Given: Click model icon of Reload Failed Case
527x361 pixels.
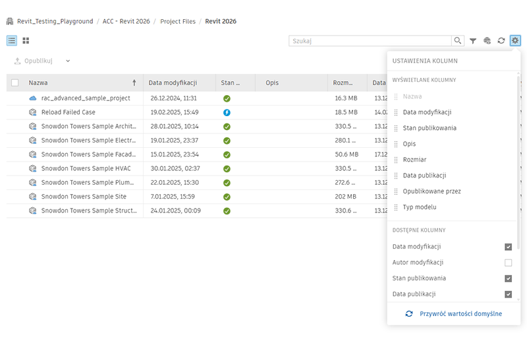Looking at the screenshot, I should click(x=32, y=112).
